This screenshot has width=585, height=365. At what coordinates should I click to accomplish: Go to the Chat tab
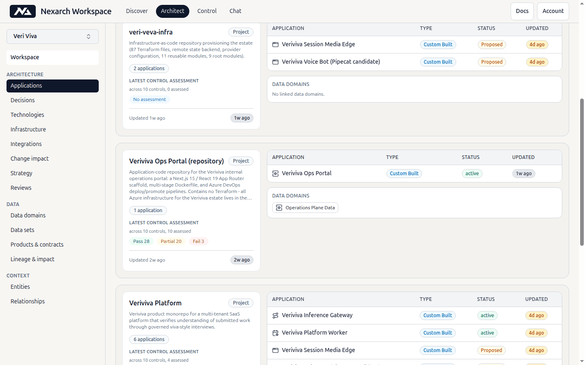pyautogui.click(x=235, y=11)
